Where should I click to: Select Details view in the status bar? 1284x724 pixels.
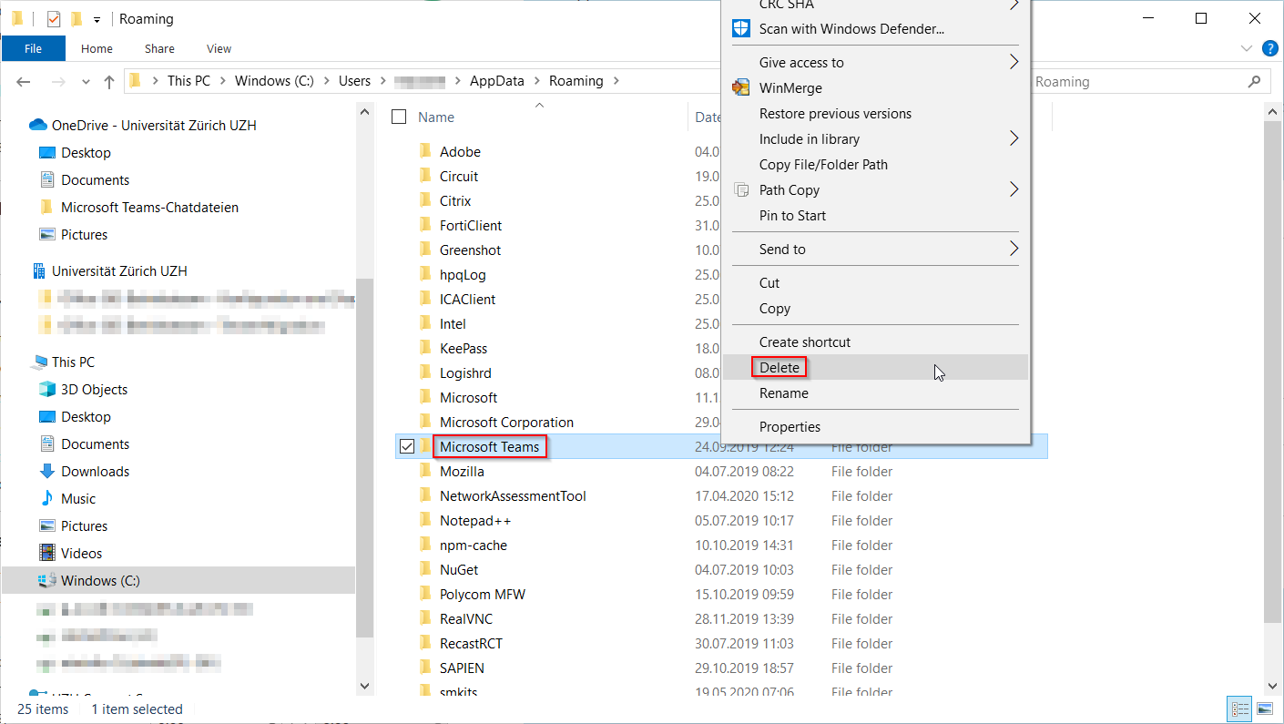(x=1239, y=709)
